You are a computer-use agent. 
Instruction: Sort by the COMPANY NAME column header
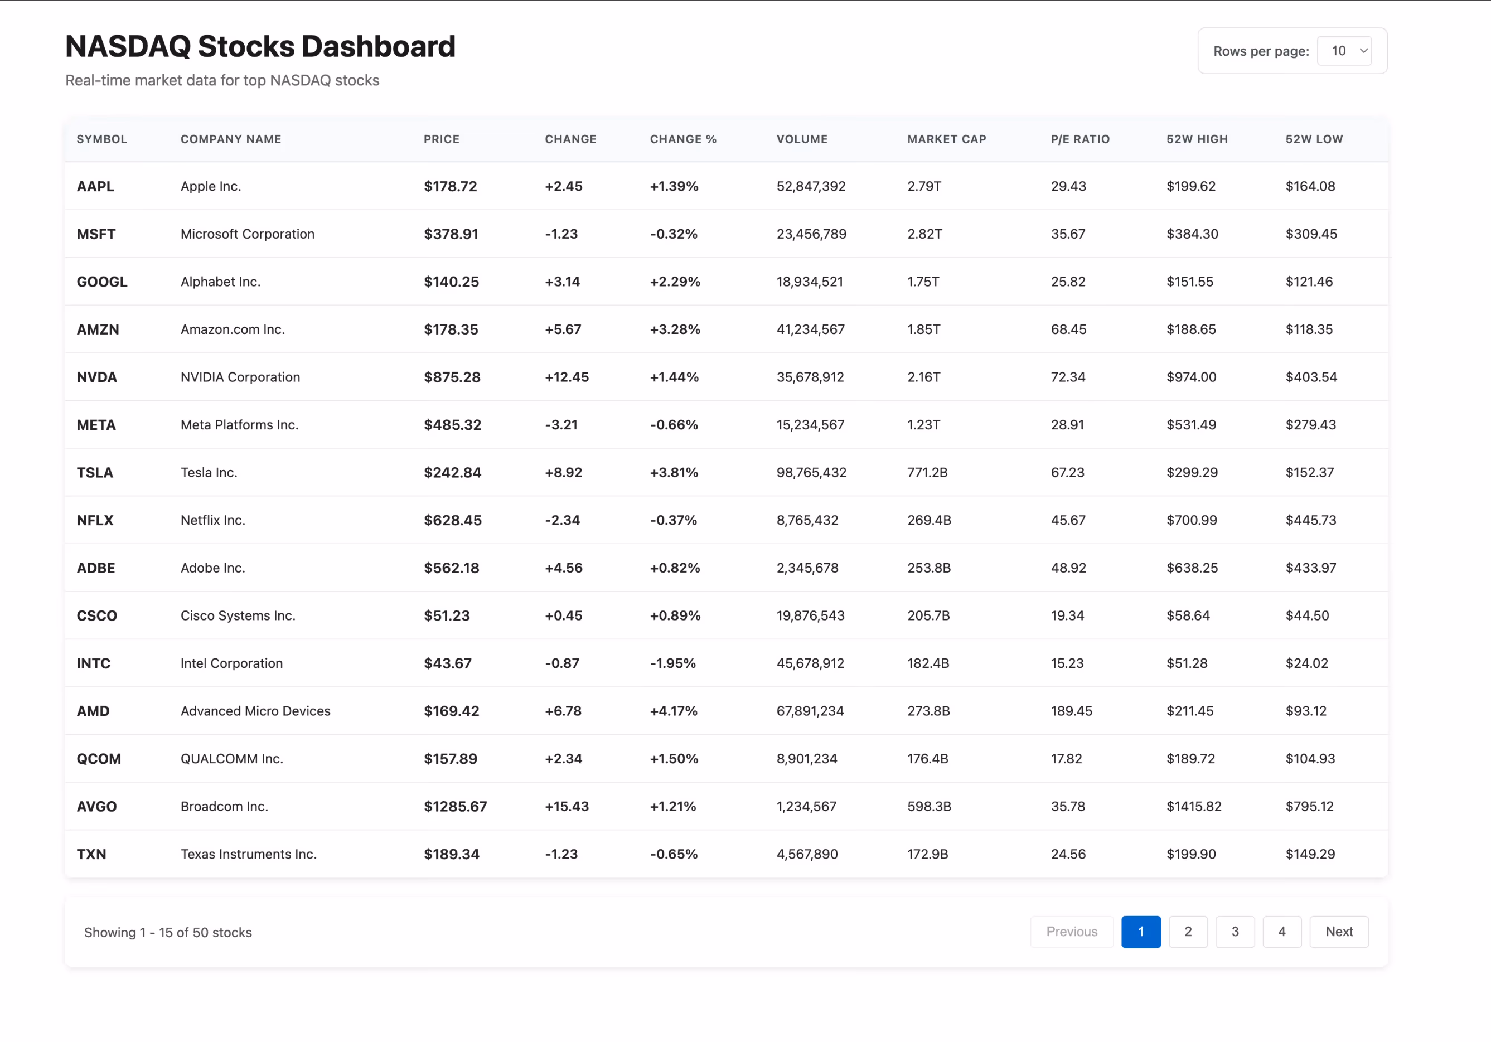tap(231, 139)
